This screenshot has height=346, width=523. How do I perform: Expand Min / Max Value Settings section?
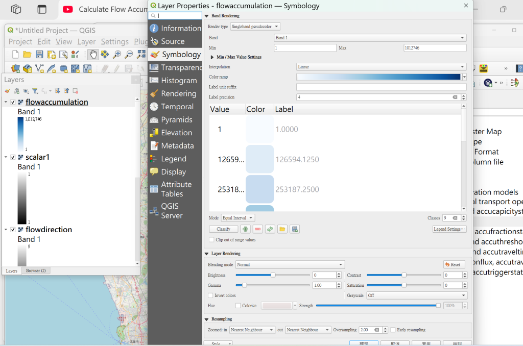tap(212, 57)
